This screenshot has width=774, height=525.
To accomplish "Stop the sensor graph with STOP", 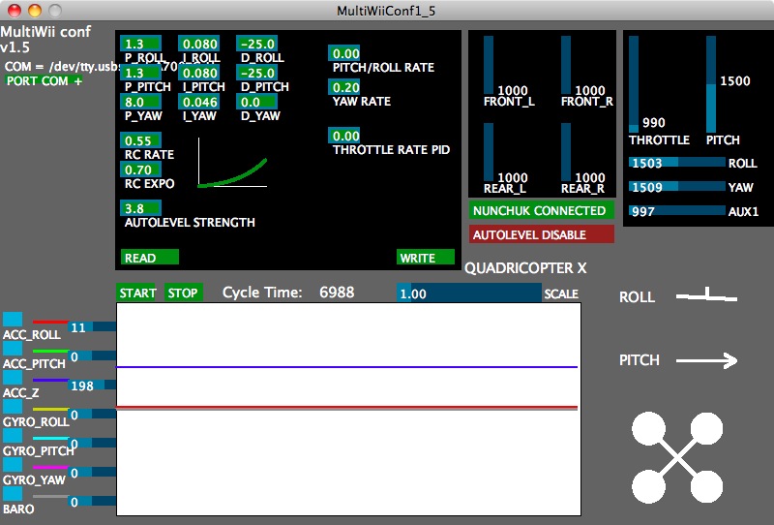I will [x=183, y=293].
